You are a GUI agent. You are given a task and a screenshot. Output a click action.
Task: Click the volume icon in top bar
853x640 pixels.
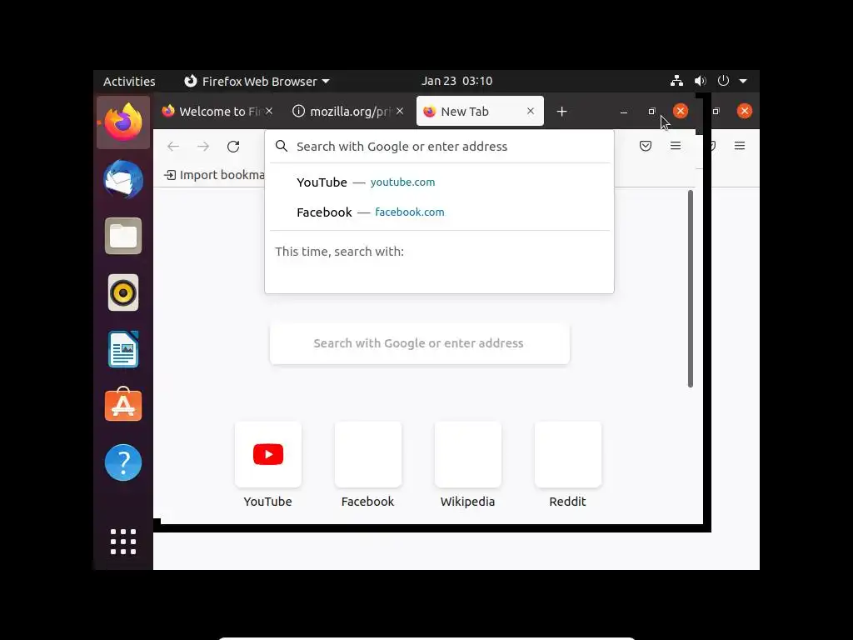700,81
